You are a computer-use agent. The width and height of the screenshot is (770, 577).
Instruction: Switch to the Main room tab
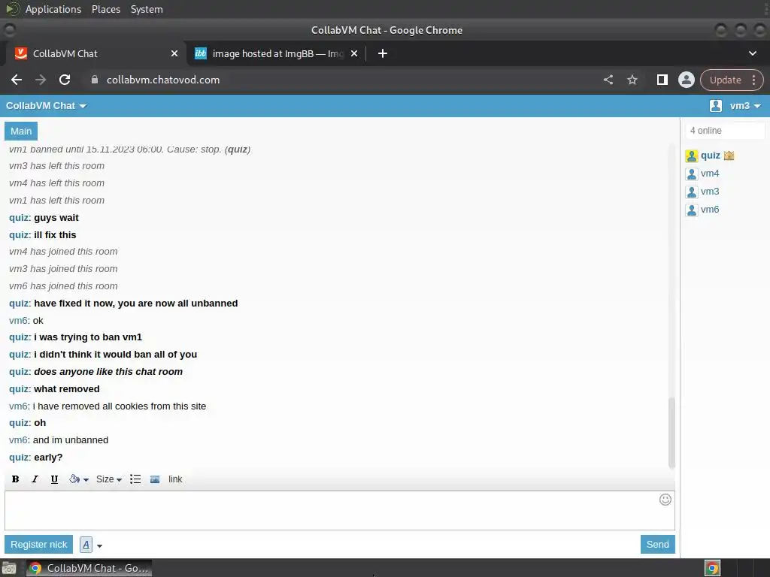[x=21, y=131]
